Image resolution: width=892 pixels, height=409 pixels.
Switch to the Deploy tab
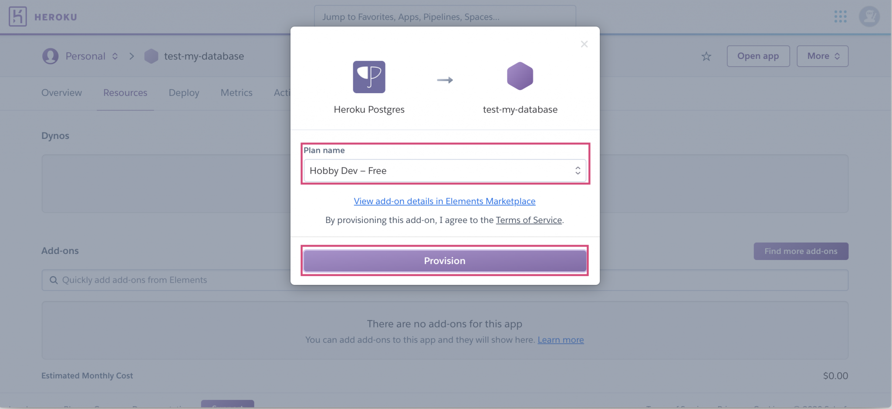(x=184, y=92)
